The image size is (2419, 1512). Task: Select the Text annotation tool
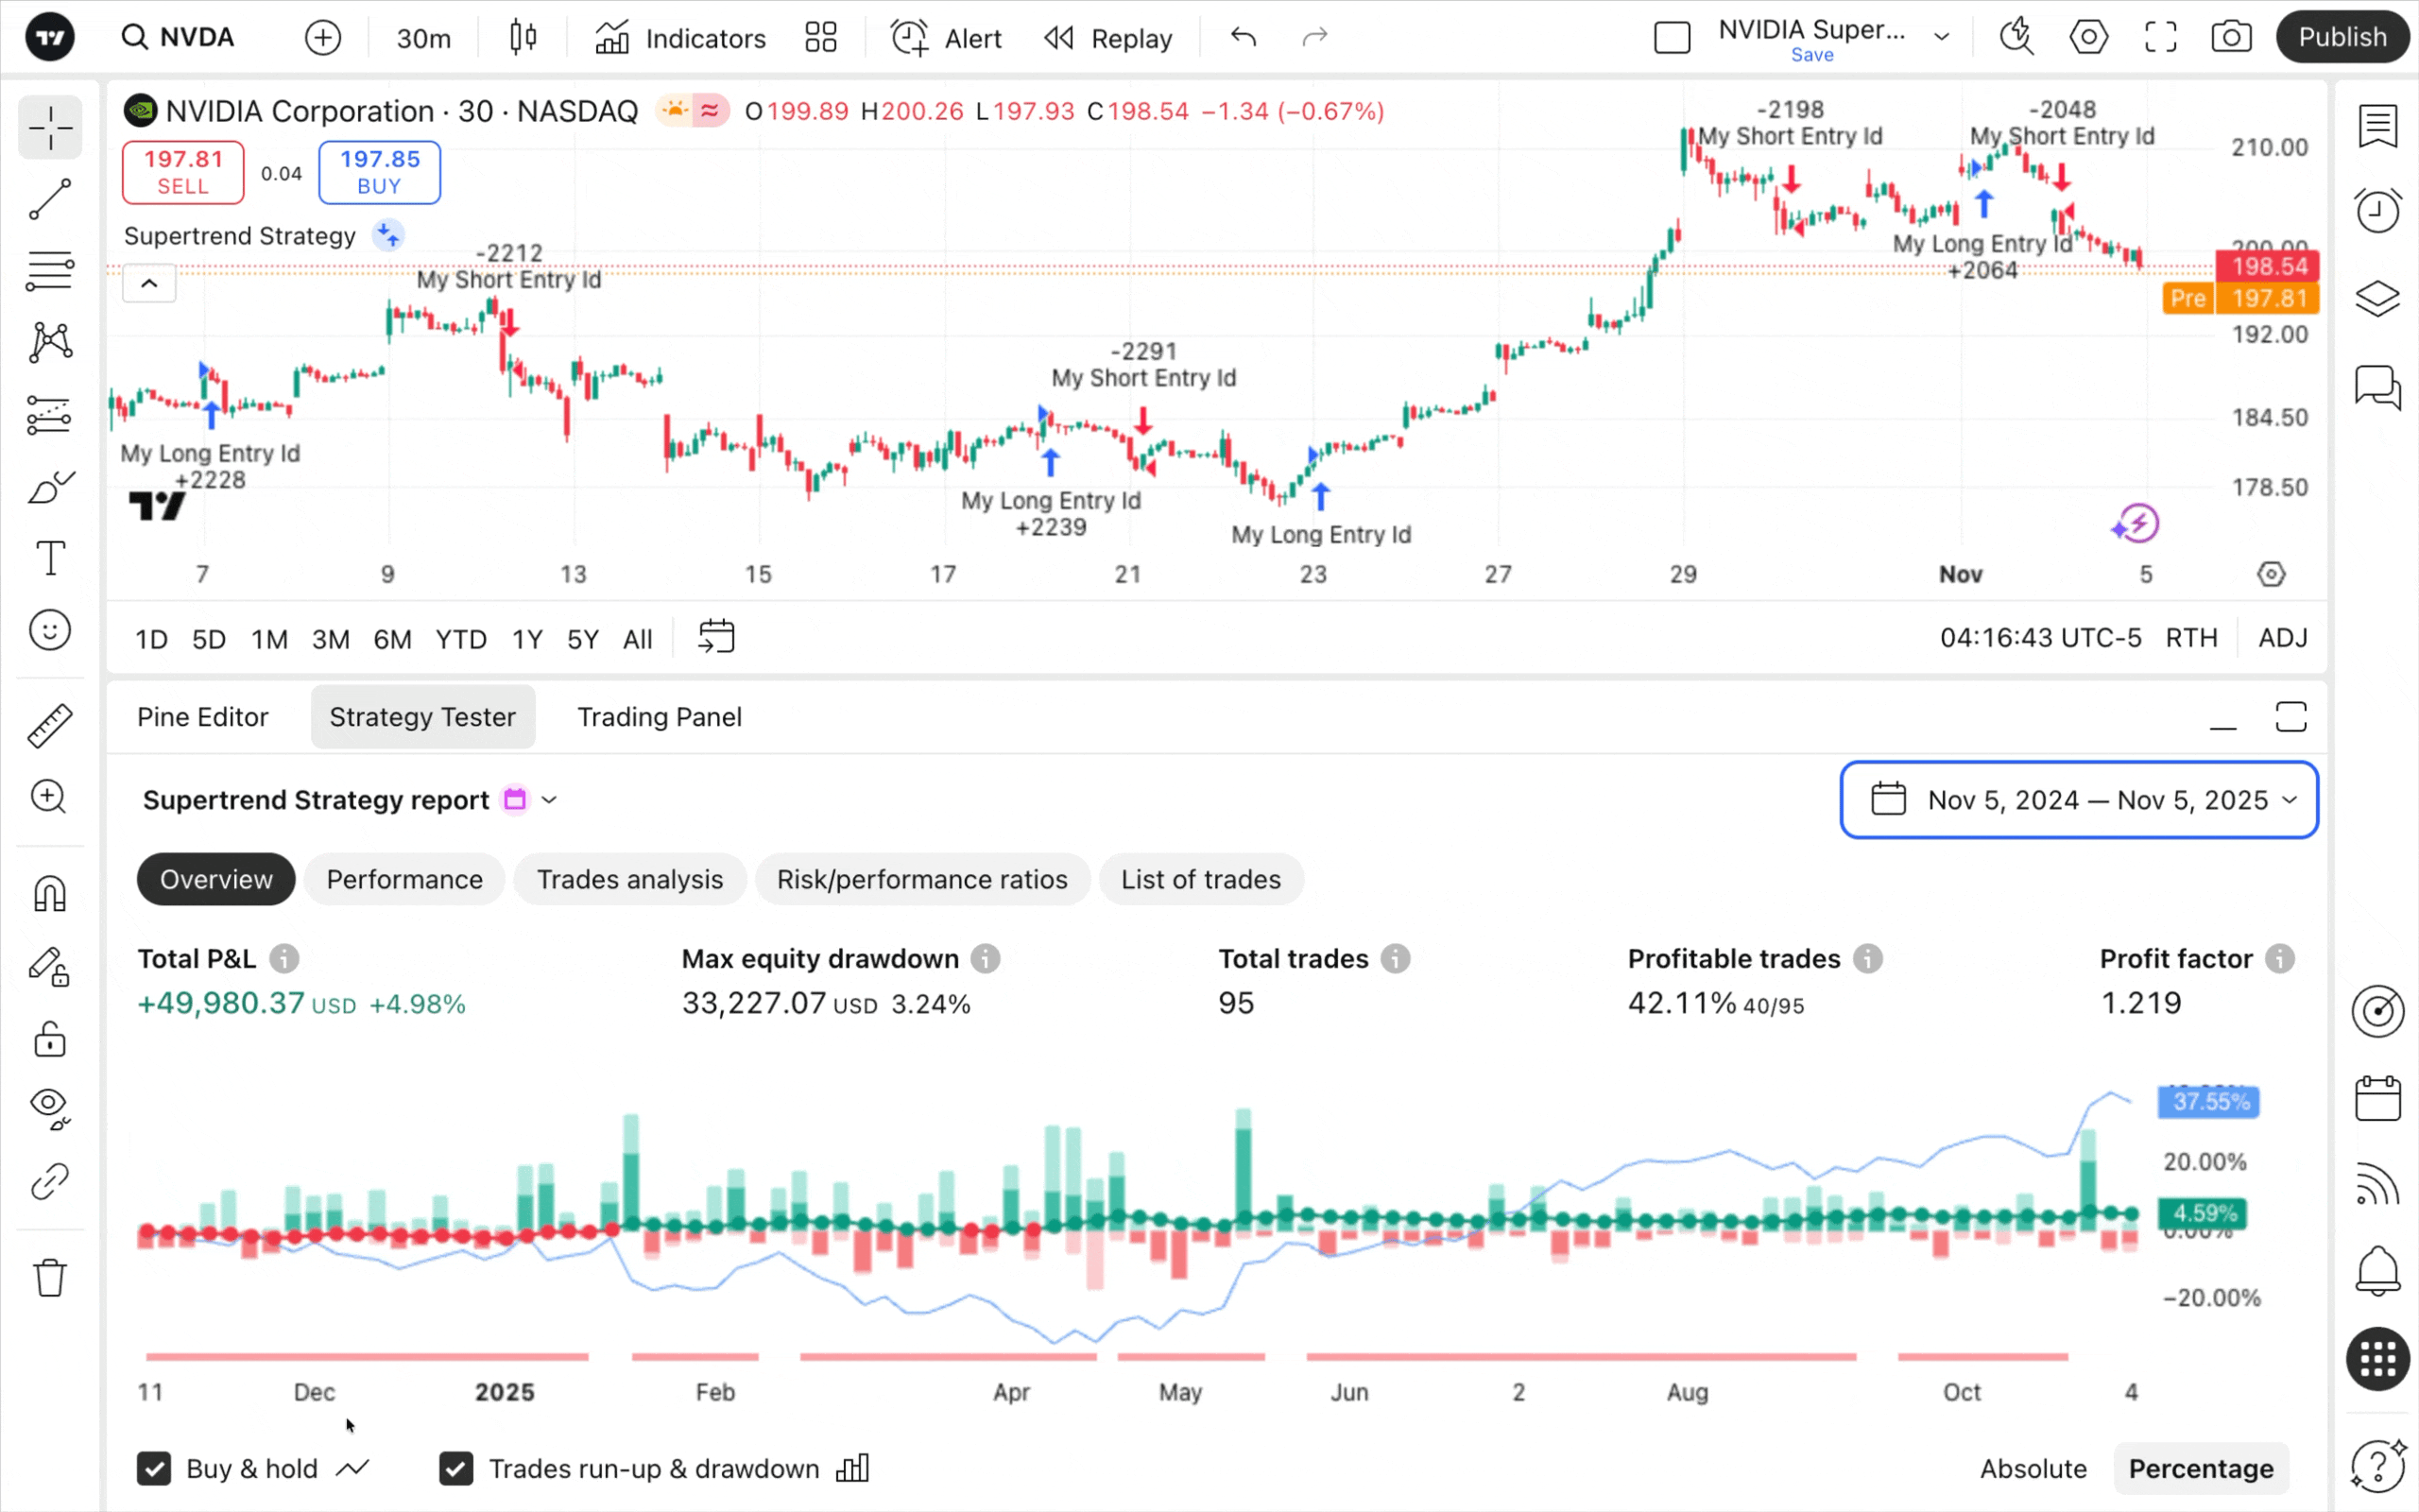pos(49,558)
